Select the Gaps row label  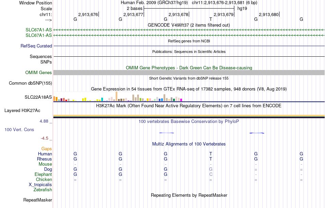[x=47, y=149]
